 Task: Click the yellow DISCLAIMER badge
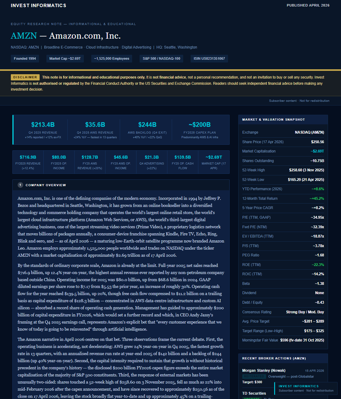[x=25, y=77]
